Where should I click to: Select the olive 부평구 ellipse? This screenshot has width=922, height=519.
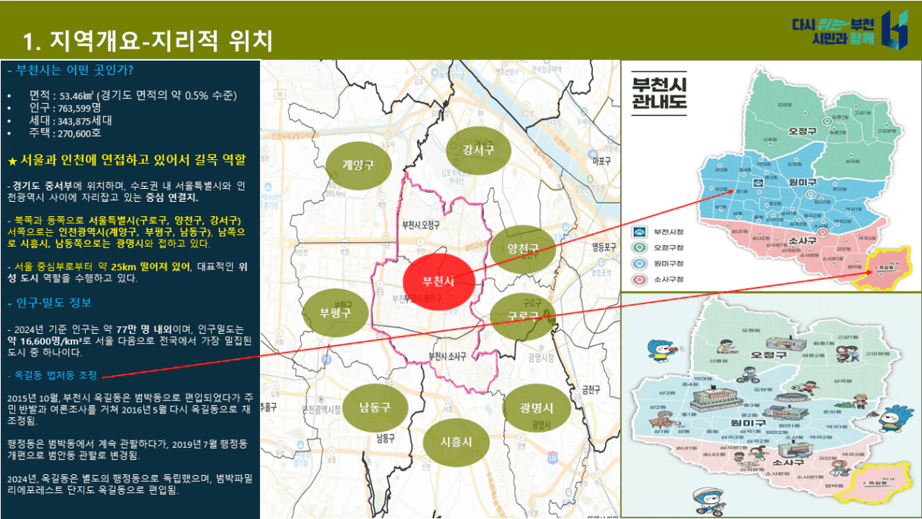click(335, 313)
